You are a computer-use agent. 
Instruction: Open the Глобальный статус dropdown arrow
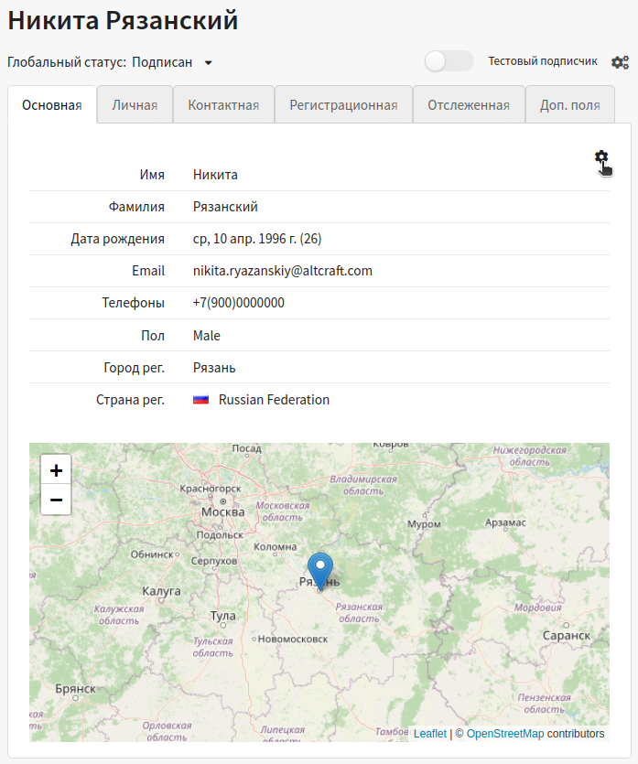pos(208,63)
